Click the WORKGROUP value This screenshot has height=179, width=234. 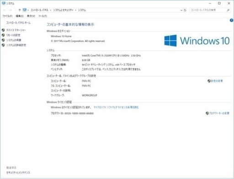point(90,95)
